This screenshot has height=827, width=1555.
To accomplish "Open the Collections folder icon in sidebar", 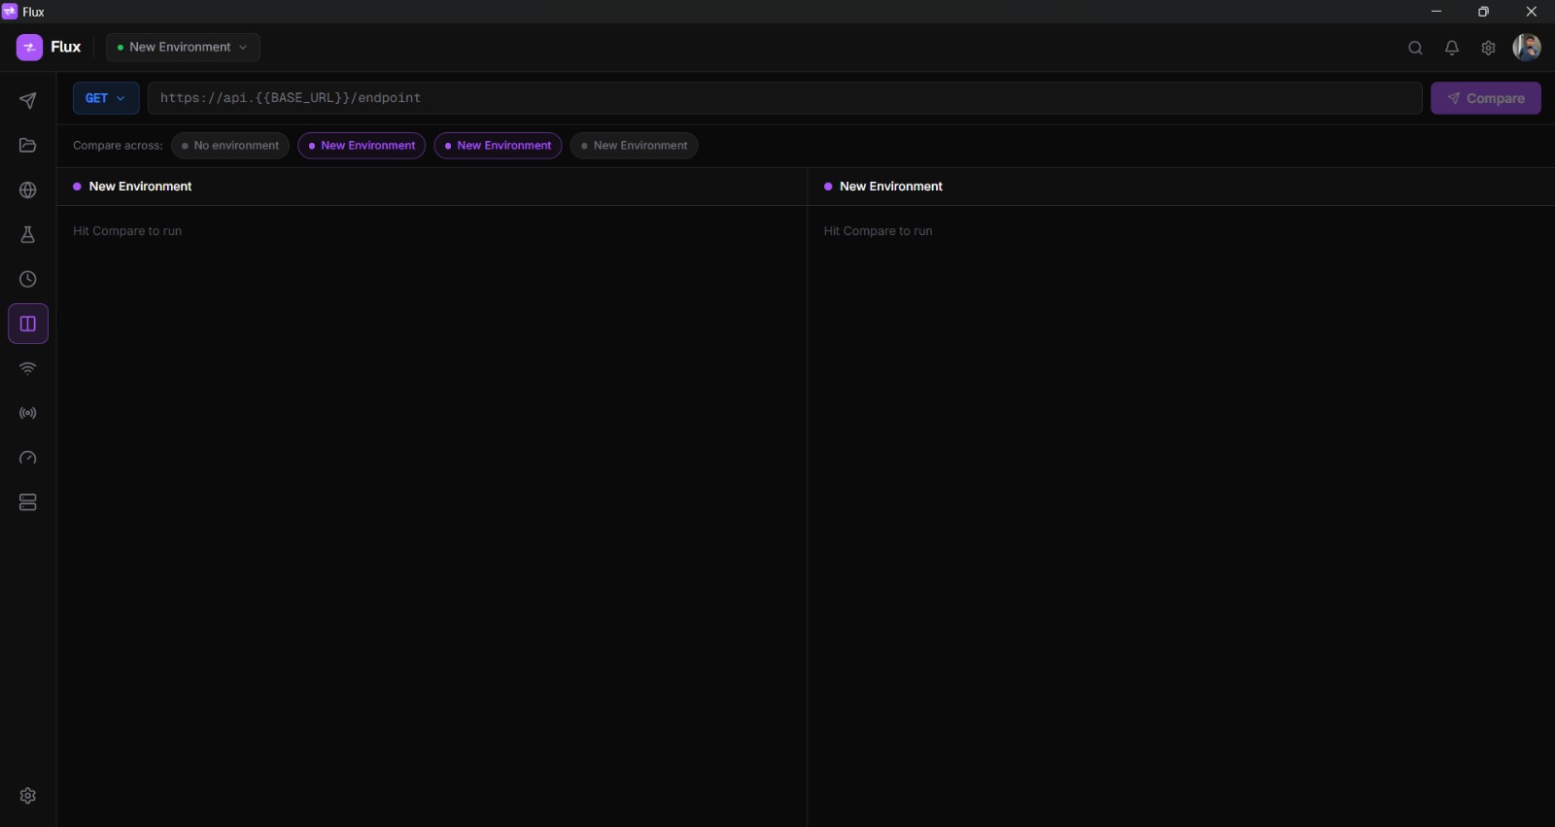I will (x=27, y=146).
